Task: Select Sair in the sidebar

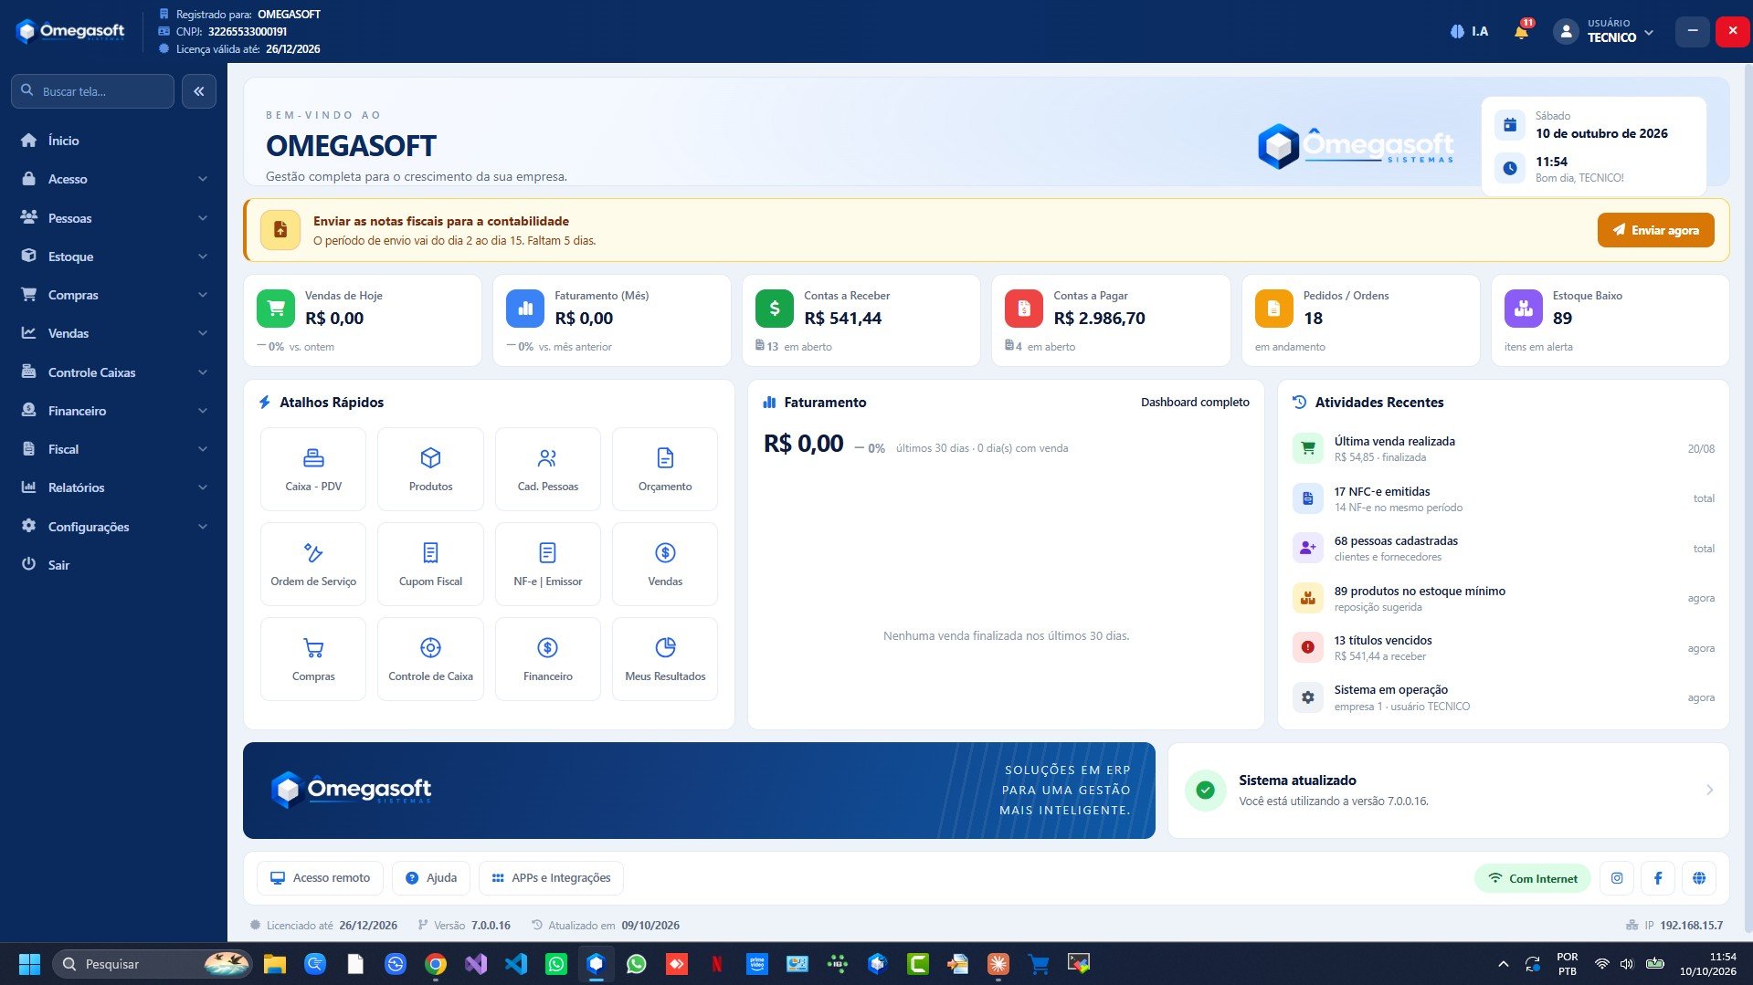Action: click(114, 565)
